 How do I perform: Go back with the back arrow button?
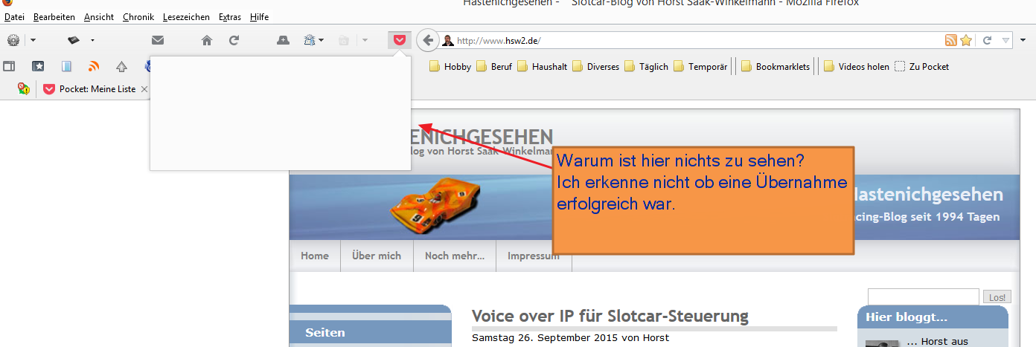[428, 40]
